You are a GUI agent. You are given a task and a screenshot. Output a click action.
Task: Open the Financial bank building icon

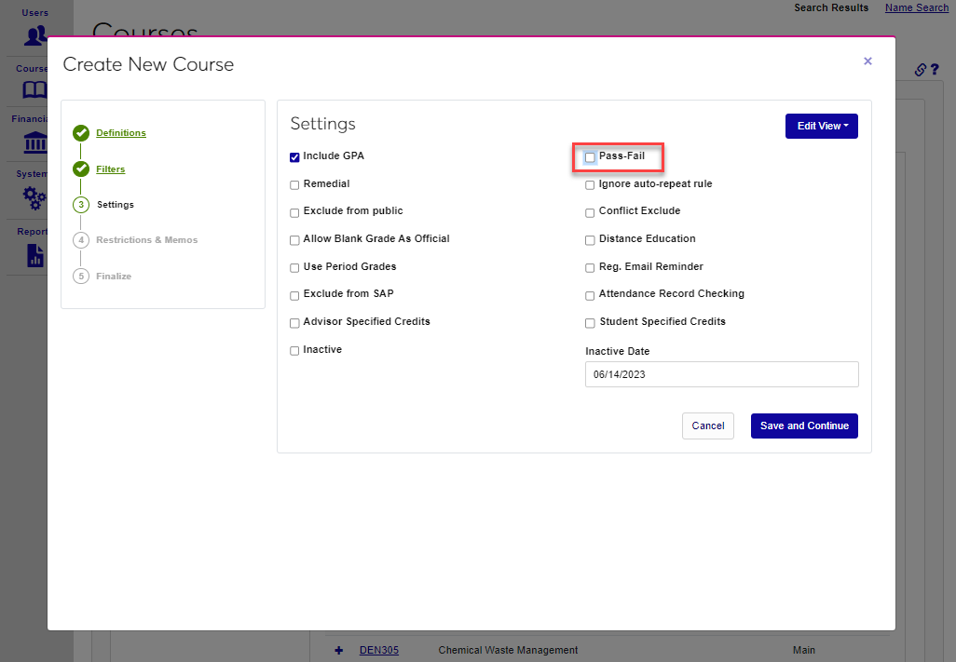(34, 142)
